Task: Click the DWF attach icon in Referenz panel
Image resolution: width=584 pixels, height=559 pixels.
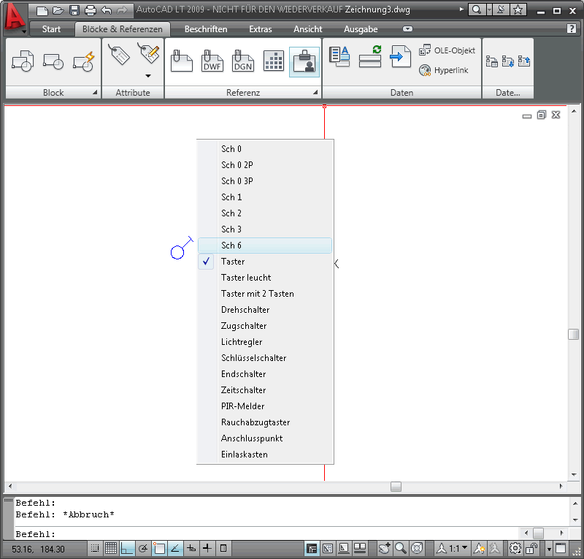Action: point(212,61)
